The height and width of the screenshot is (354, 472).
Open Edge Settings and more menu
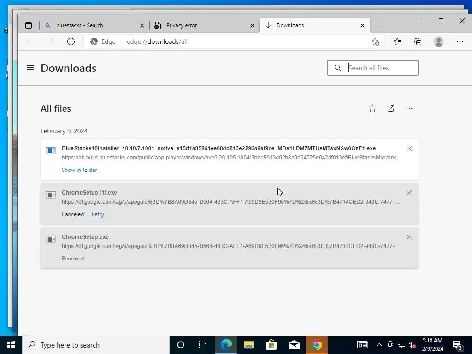pos(460,41)
